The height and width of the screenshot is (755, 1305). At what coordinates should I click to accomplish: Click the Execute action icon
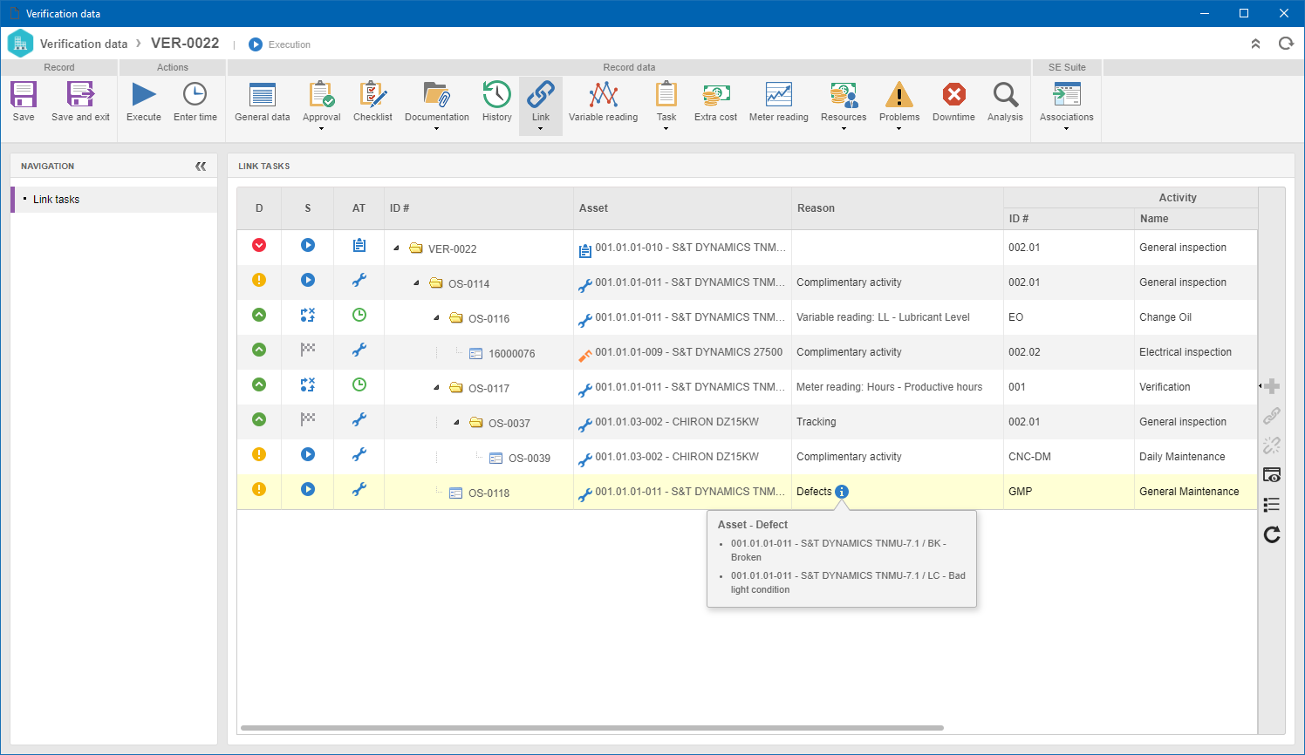[144, 94]
